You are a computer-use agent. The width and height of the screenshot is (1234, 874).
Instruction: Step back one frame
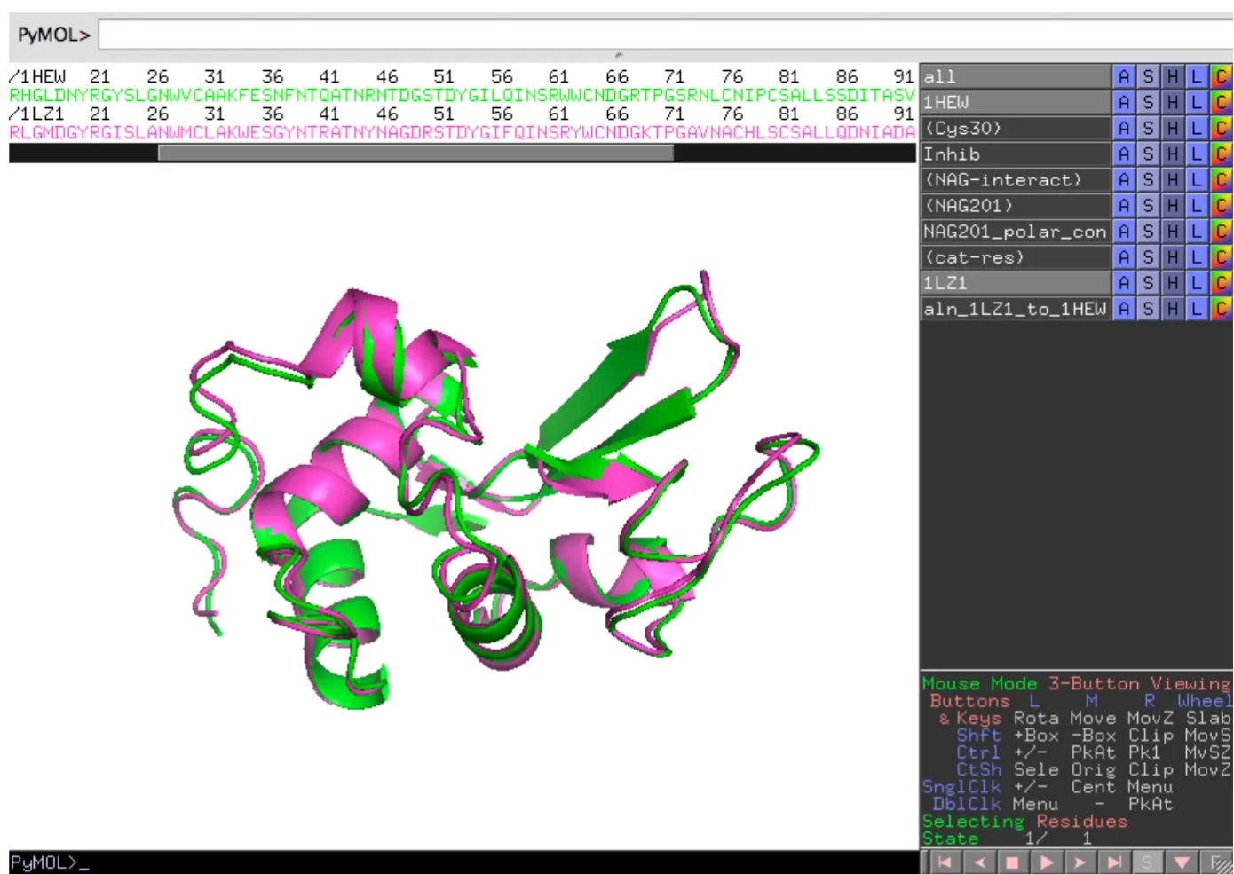tap(978, 862)
